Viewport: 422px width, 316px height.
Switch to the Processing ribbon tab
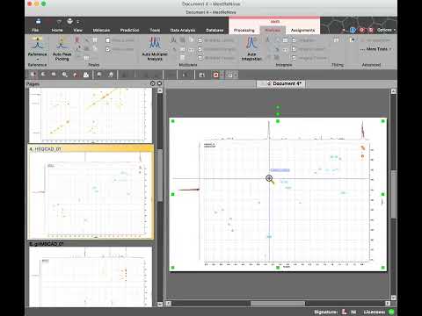click(x=244, y=30)
